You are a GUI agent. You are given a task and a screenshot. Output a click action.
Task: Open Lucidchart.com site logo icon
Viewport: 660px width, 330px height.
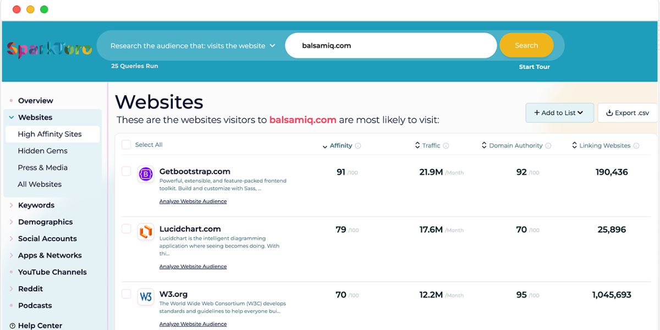tap(146, 232)
